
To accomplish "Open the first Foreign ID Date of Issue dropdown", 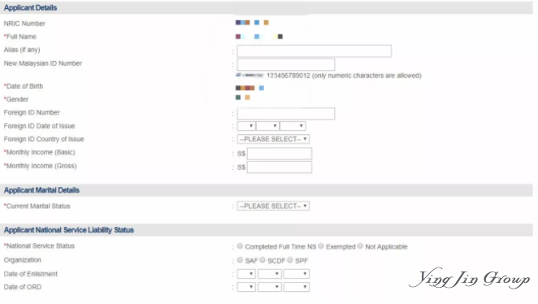I will point(246,126).
